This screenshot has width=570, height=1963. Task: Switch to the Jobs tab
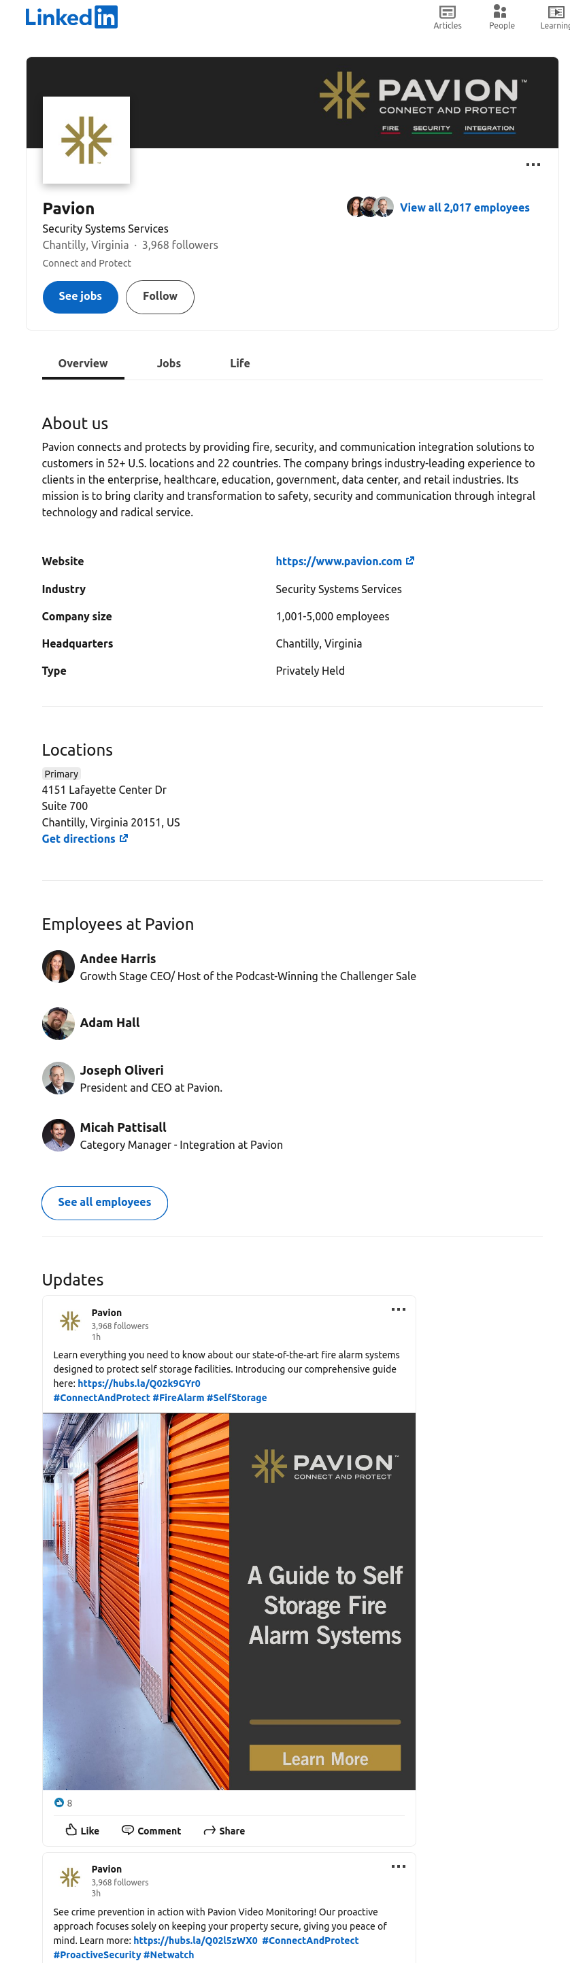point(169,363)
